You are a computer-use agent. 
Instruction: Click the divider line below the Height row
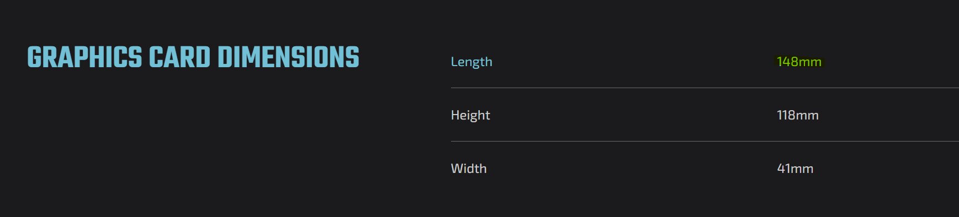[705, 141]
